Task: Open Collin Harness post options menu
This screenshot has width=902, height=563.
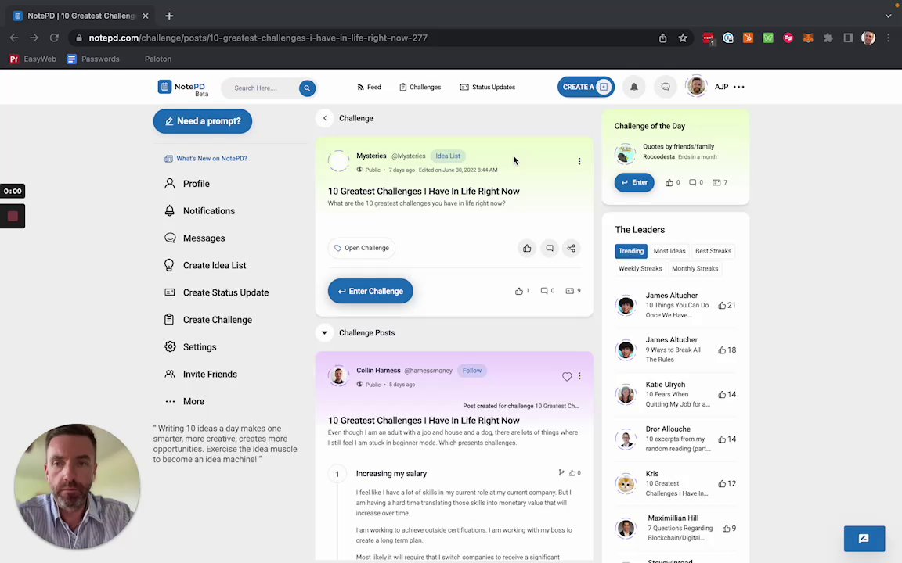Action: click(579, 376)
